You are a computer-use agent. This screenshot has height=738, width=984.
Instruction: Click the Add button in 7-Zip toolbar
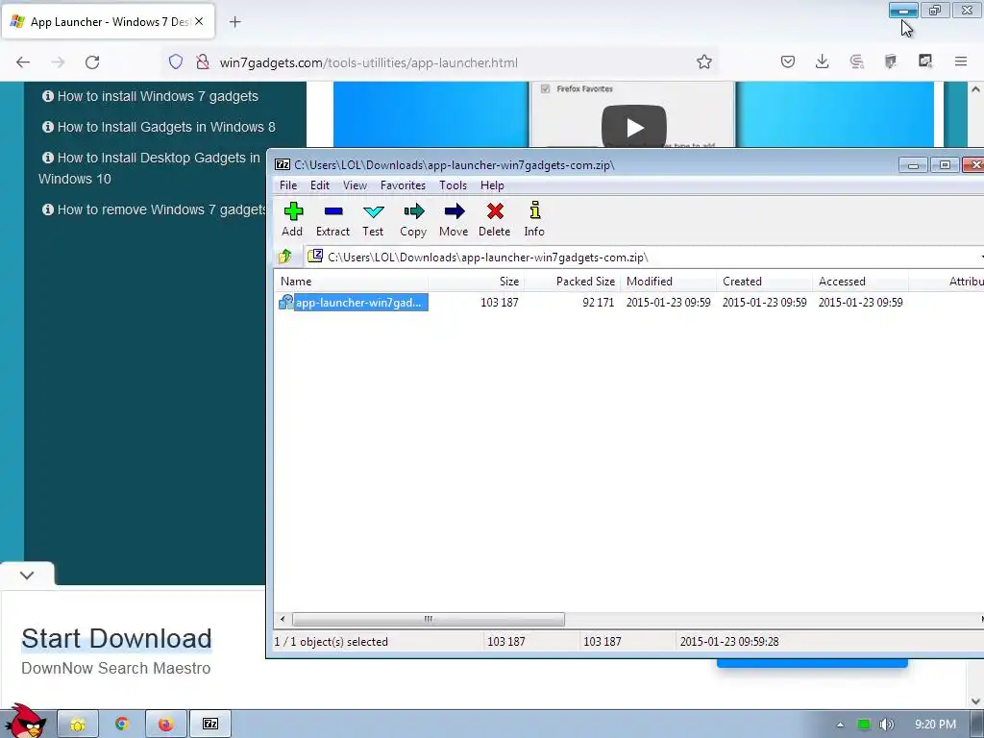[292, 219]
